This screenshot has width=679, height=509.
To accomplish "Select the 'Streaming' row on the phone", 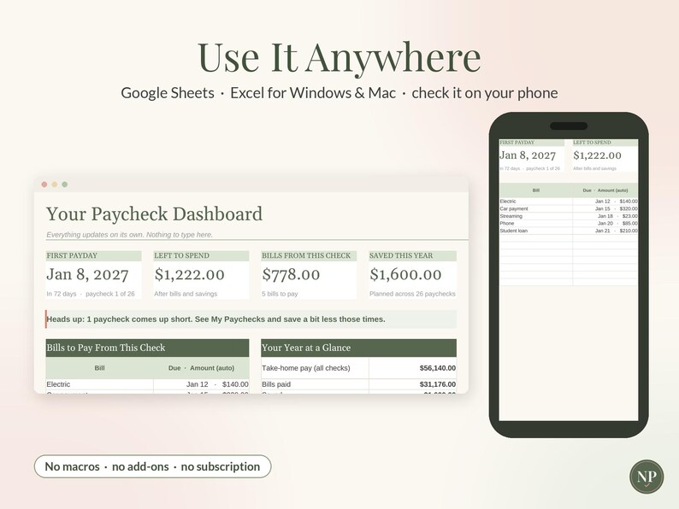I will (569, 216).
